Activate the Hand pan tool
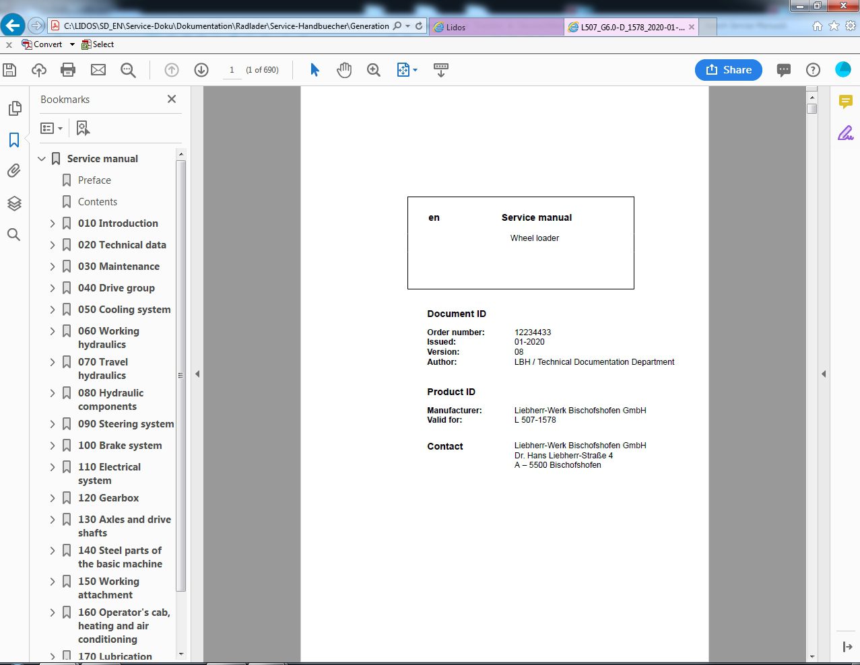This screenshot has height=665, width=860. [x=344, y=70]
